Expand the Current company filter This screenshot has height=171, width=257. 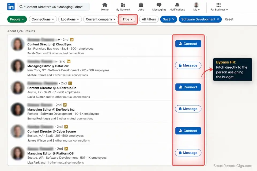[100, 19]
